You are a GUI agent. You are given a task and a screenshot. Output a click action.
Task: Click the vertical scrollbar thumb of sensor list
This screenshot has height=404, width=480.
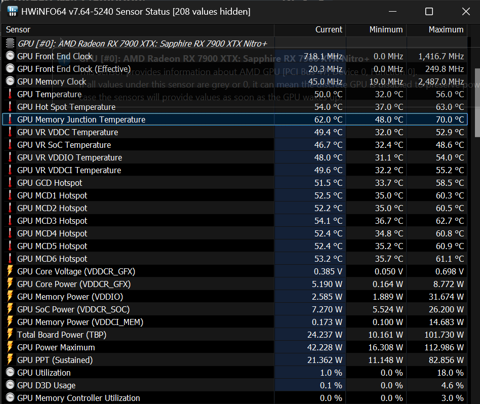[477, 103]
